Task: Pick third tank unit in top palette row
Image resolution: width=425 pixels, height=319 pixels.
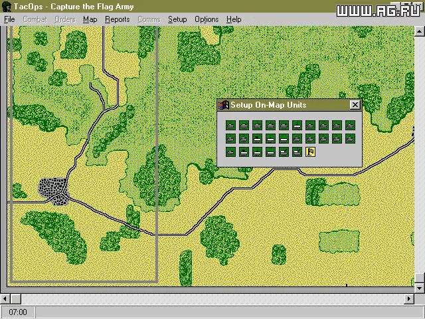Action: pyautogui.click(x=257, y=126)
